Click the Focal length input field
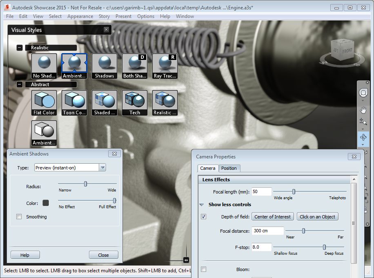Image resolution: width=374 pixels, height=278 pixels. 261,191
